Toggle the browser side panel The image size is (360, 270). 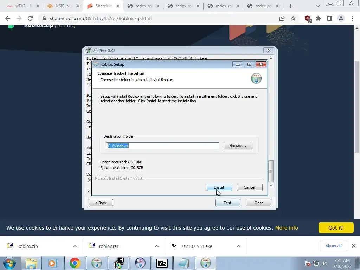330,18
